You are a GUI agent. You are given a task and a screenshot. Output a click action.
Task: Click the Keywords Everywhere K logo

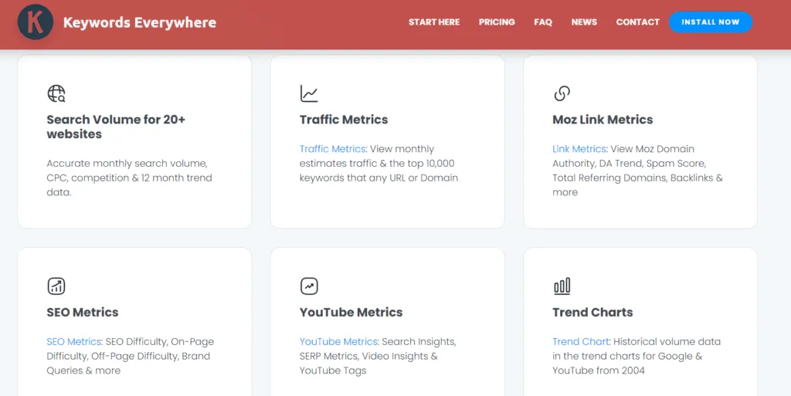tap(36, 22)
